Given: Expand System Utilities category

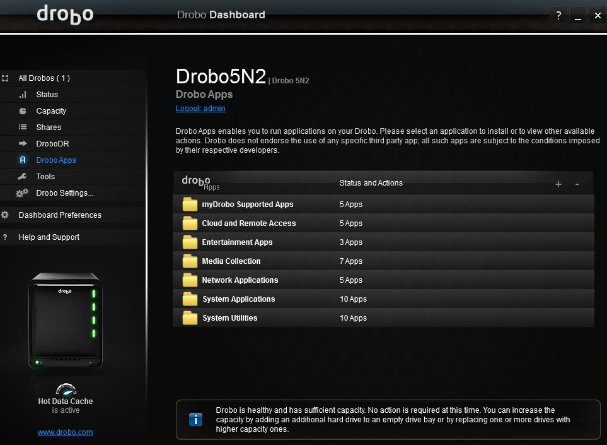Looking at the screenshot, I should (x=383, y=318).
